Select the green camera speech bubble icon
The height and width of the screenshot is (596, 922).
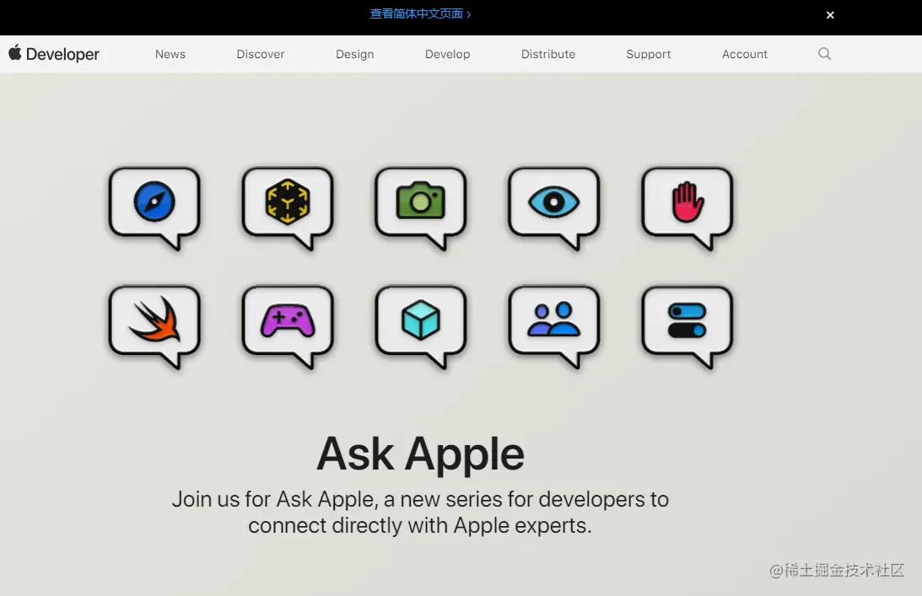click(420, 207)
